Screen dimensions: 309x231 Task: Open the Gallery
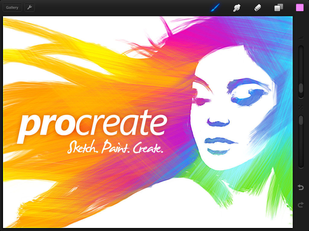12,8
